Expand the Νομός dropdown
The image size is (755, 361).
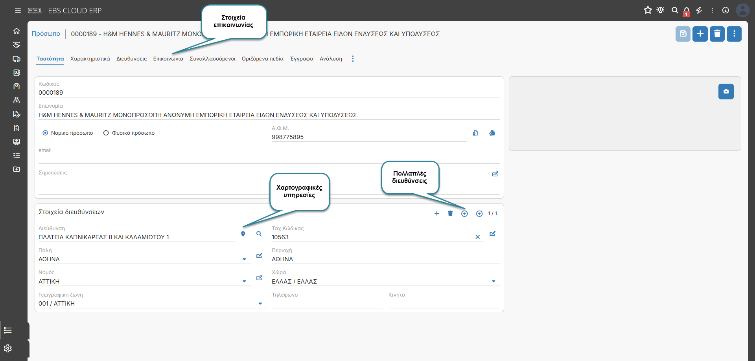click(x=244, y=281)
